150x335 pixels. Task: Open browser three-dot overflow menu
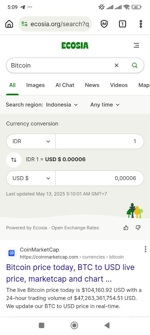click(x=141, y=24)
